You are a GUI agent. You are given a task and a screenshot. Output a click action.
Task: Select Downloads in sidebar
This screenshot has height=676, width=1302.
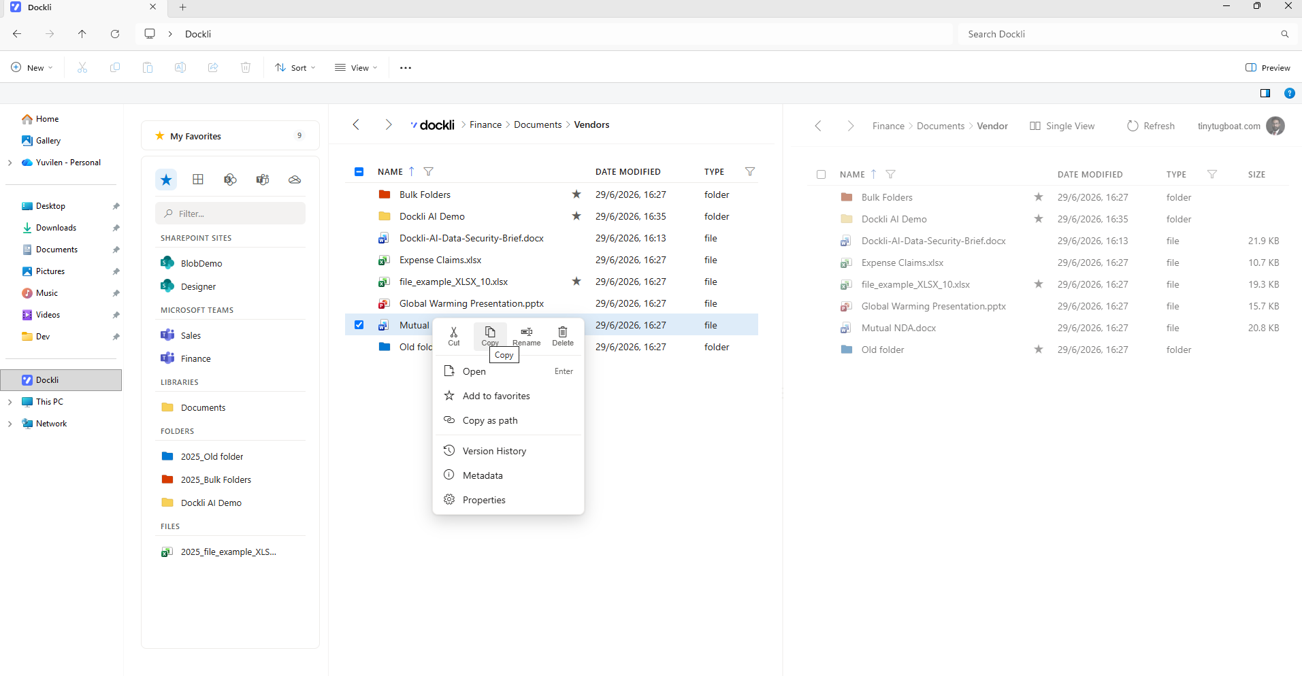pyautogui.click(x=56, y=228)
